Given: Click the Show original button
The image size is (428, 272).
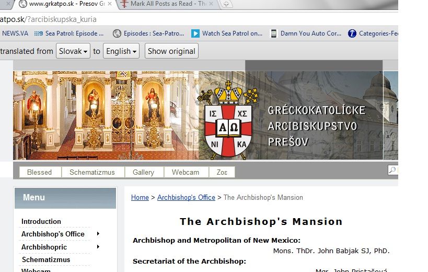Looking at the screenshot, I should pos(171,51).
